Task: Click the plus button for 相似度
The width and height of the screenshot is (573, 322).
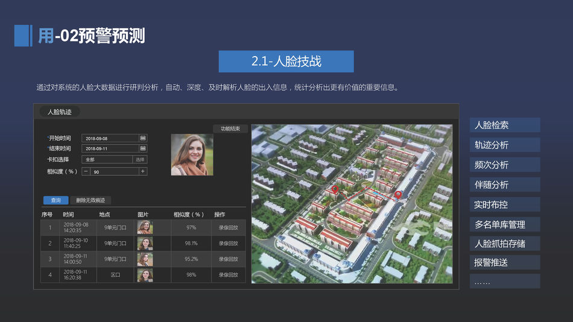Action: pyautogui.click(x=143, y=171)
